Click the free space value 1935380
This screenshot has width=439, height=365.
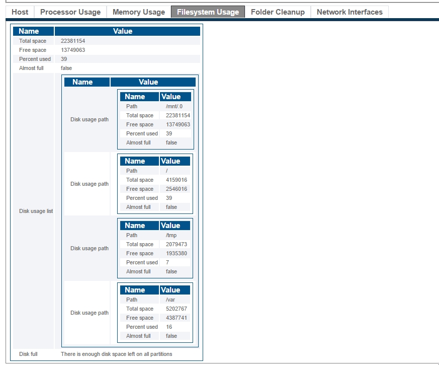point(176,253)
